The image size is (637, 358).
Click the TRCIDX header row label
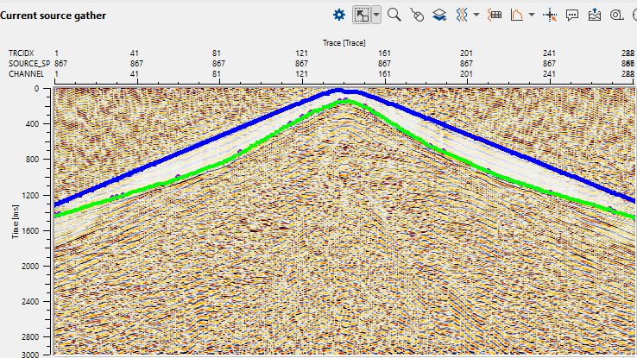click(x=21, y=53)
